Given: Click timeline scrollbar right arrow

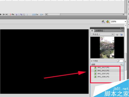Looking at the screenshot, I should (123, 14).
